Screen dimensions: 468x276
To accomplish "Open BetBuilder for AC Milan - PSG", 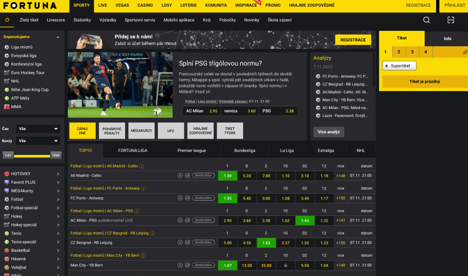I will tap(203, 220).
